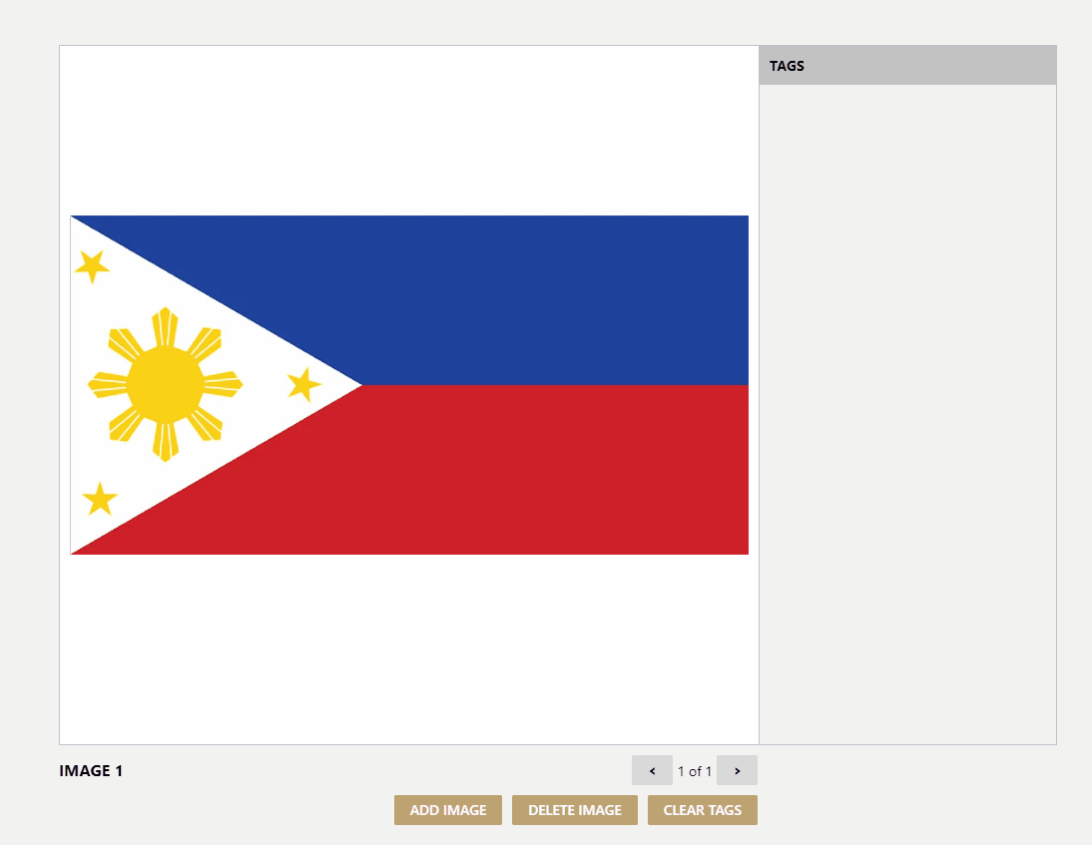
Task: Click the yellow sun on the flag
Action: (x=165, y=384)
